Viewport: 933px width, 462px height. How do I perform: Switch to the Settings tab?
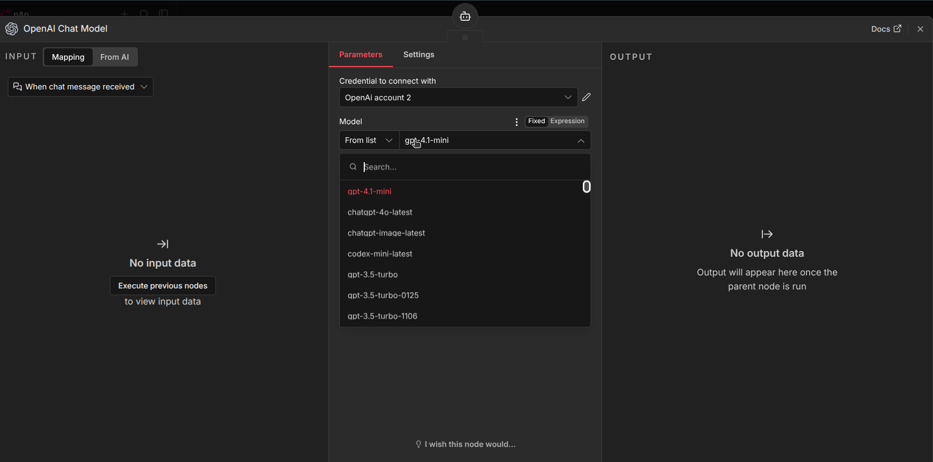pos(418,55)
